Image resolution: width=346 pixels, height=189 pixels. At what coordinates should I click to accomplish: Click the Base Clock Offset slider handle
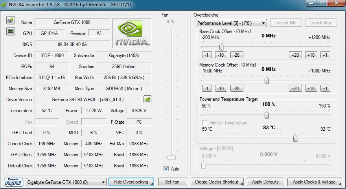[x=221, y=47]
